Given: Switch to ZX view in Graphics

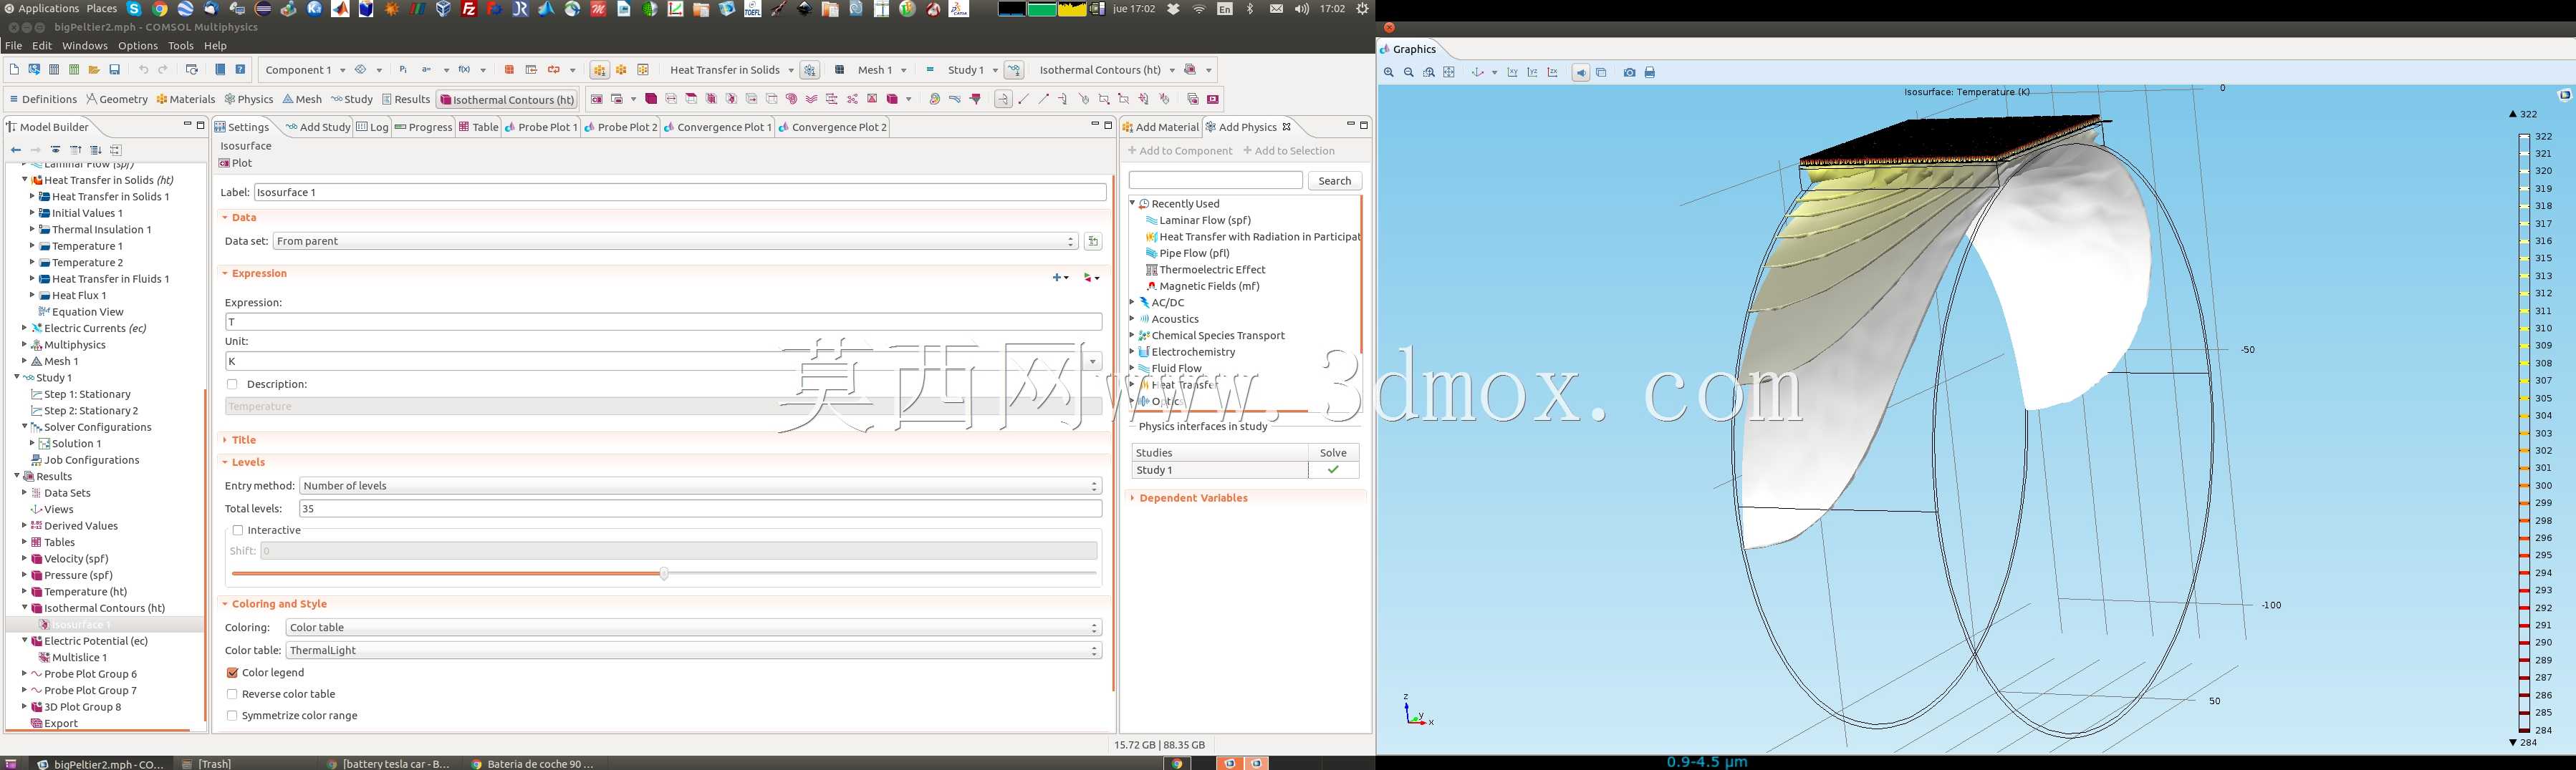Looking at the screenshot, I should click(x=1553, y=73).
